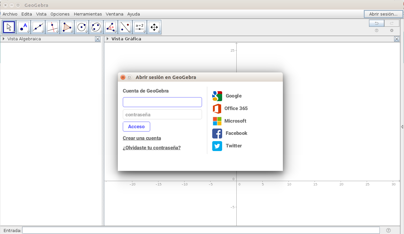Follow the Crear una cuenta link
The image size is (404, 234).
click(x=142, y=138)
